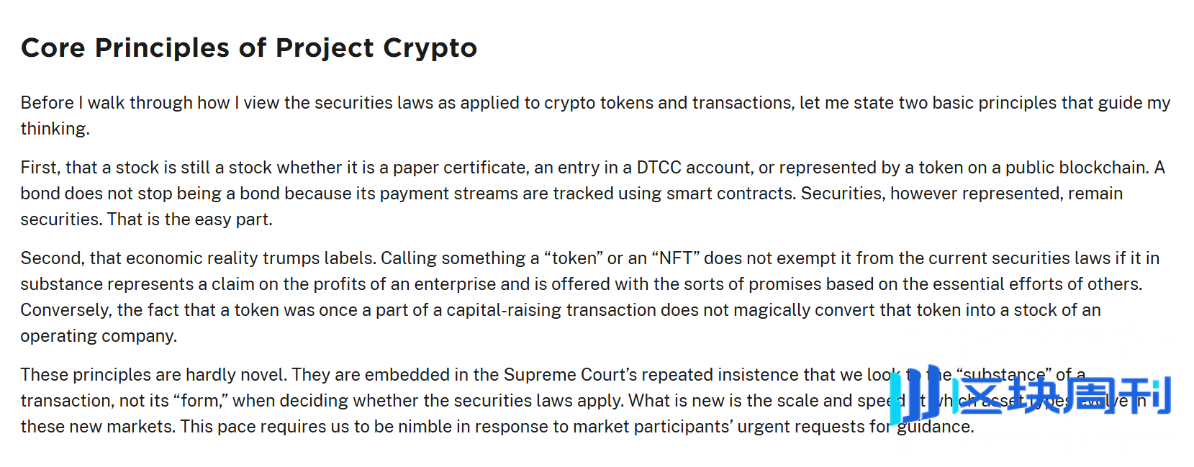Click the quoted word "token" in the third paragraph
This screenshot has width=1194, height=467.
[574, 258]
